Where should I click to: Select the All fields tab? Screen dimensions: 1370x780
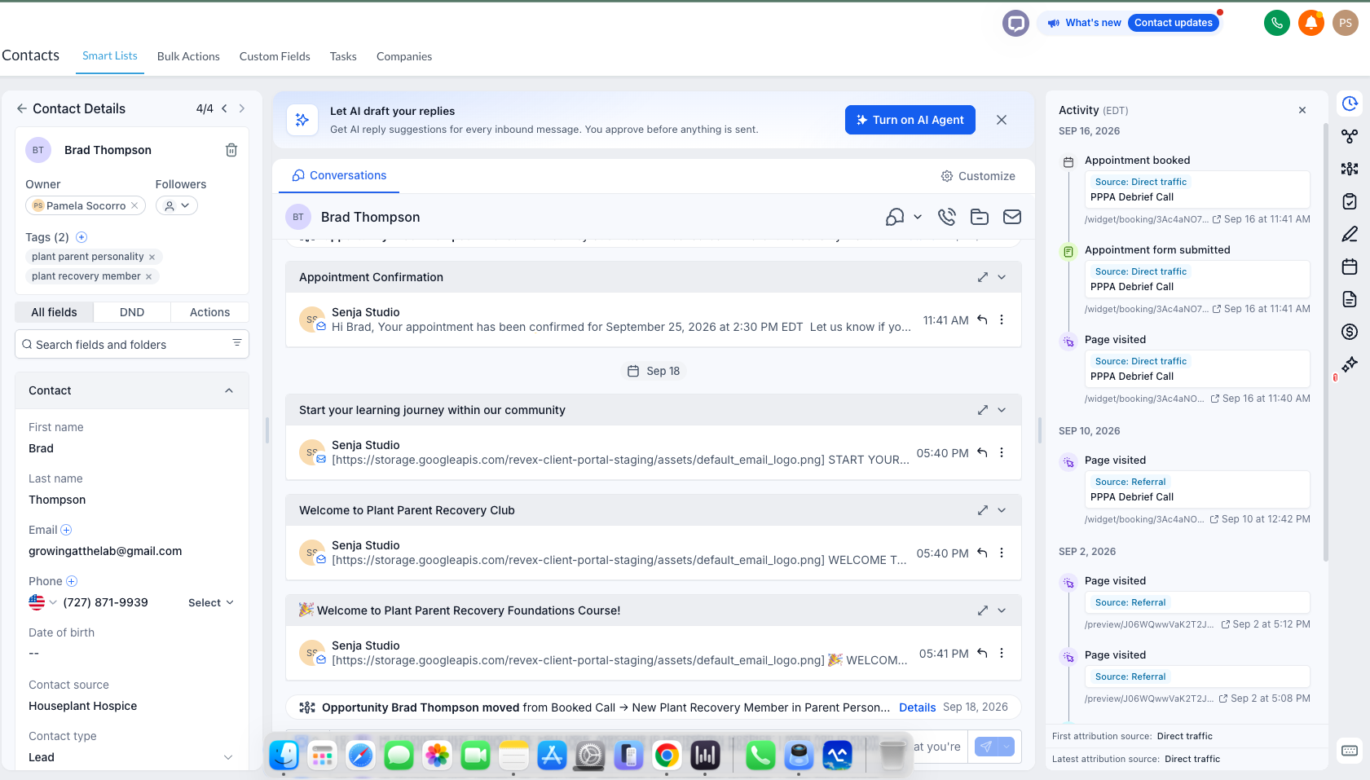coord(54,312)
